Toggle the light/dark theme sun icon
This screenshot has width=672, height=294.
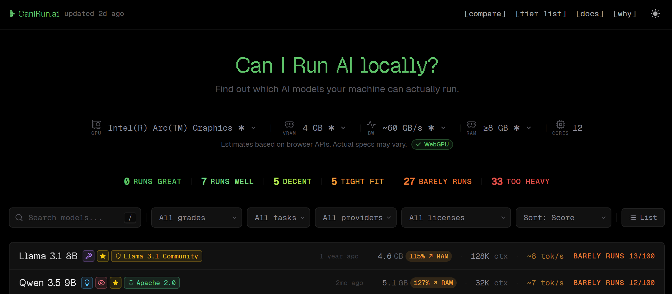point(655,14)
